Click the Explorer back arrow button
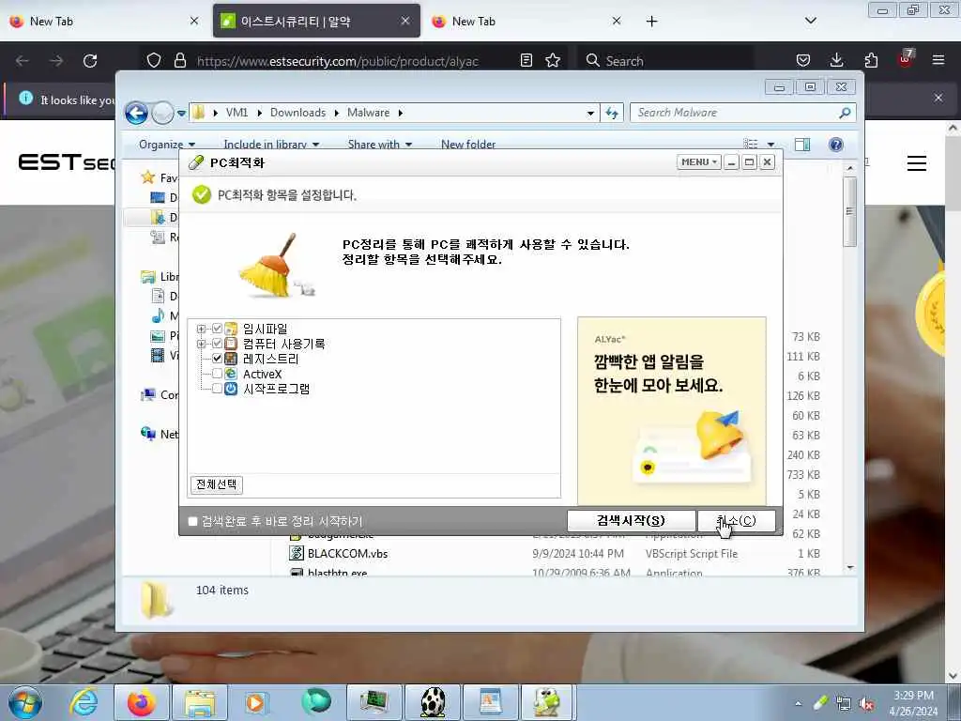Viewport: 961px width, 721px height. tap(136, 113)
